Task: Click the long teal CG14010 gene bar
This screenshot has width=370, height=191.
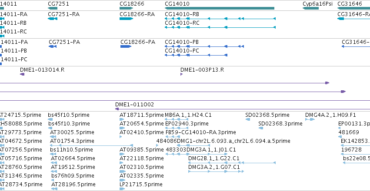Action: tap(220, 8)
